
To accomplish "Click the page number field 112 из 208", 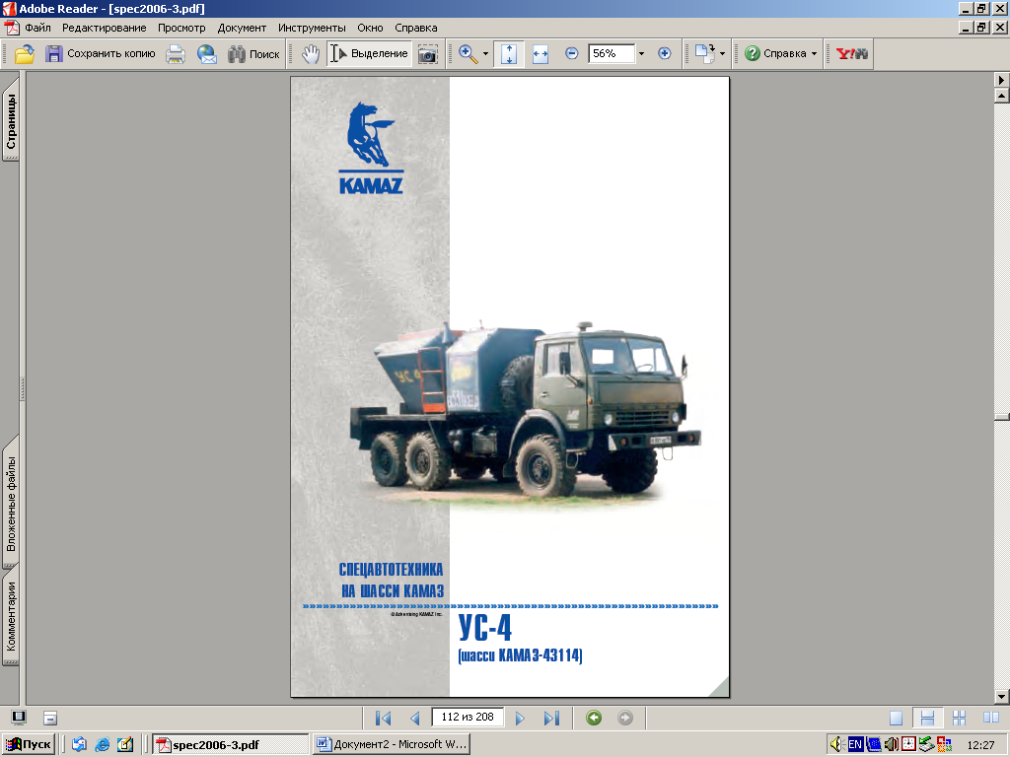I will (x=468, y=718).
